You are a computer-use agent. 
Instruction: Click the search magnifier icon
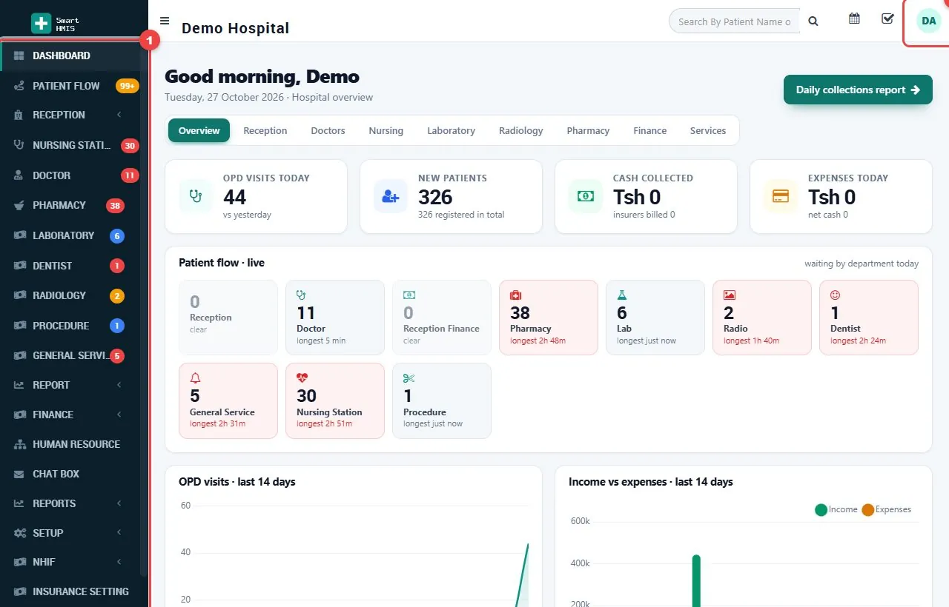pyautogui.click(x=813, y=21)
